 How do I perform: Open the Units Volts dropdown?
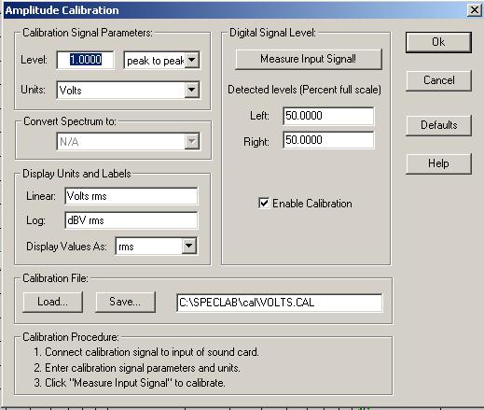(x=192, y=91)
